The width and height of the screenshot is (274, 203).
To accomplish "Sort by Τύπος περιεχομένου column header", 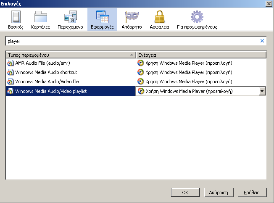I will (71, 55).
